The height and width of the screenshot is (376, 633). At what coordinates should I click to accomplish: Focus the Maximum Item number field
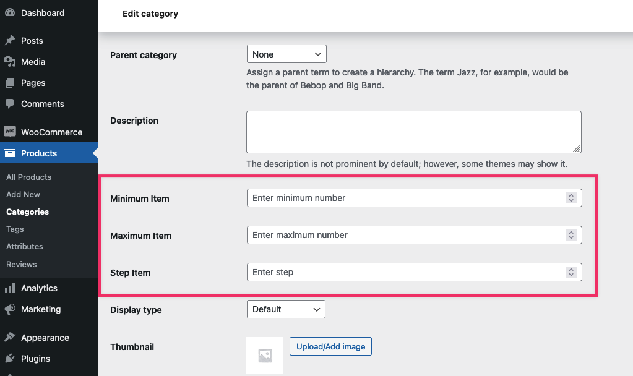pyautogui.click(x=414, y=235)
